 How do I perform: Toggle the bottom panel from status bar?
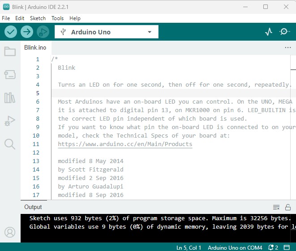(287, 247)
